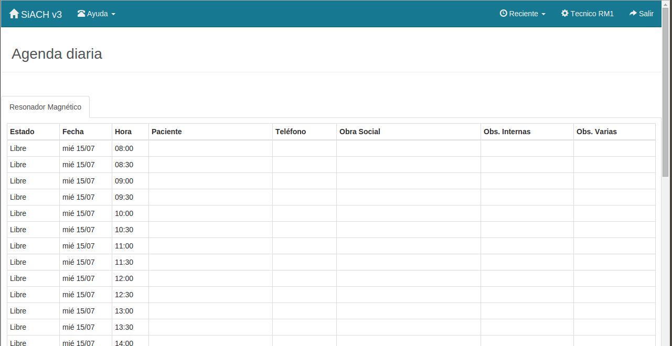Click the scrollbar up arrow
Image resolution: width=672 pixels, height=346 pixels.
coord(666,4)
